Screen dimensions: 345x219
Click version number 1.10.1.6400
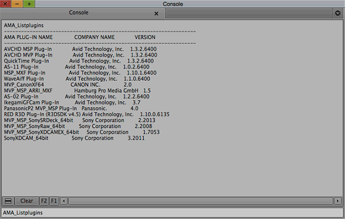click(x=142, y=73)
